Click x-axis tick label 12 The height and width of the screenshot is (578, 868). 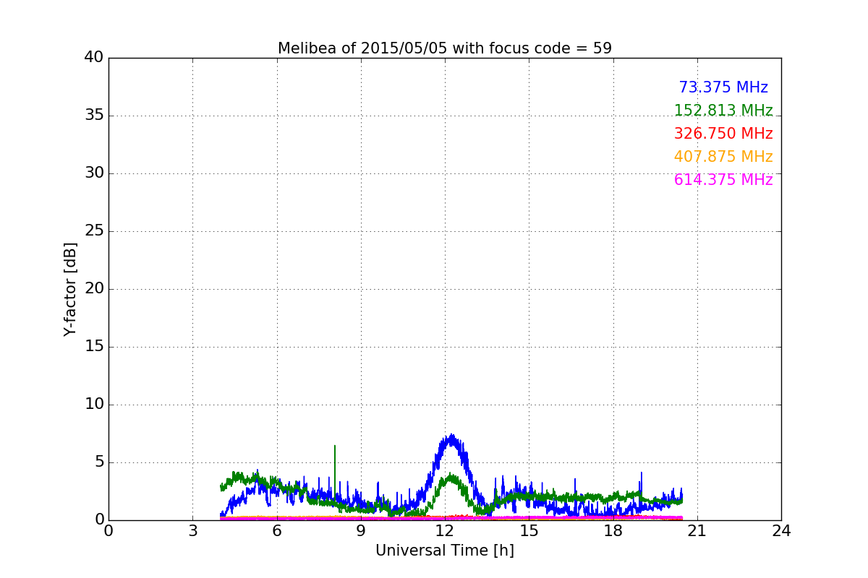[x=445, y=530]
